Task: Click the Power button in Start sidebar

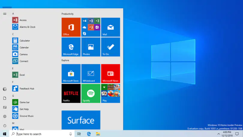Action: click(x=5, y=126)
